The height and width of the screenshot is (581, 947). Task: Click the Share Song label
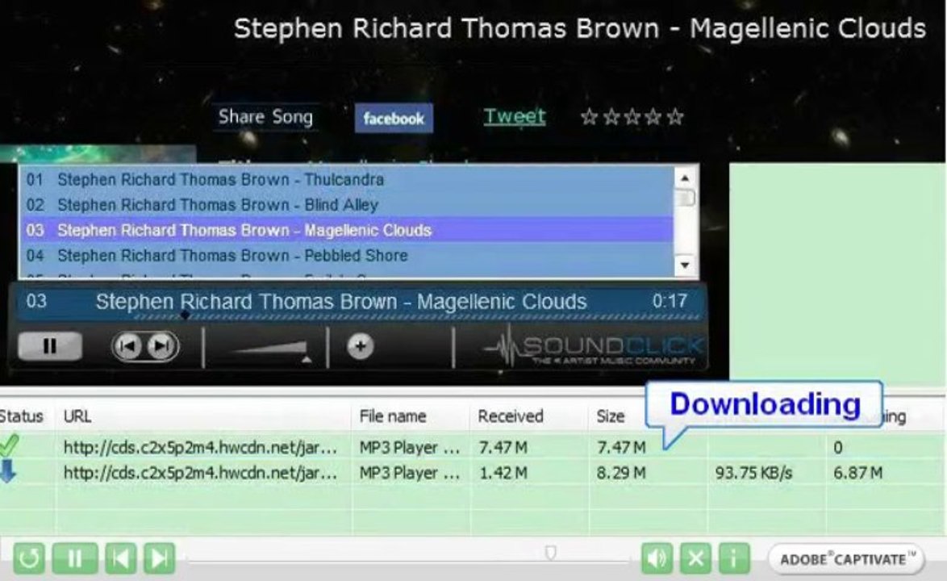tap(265, 116)
